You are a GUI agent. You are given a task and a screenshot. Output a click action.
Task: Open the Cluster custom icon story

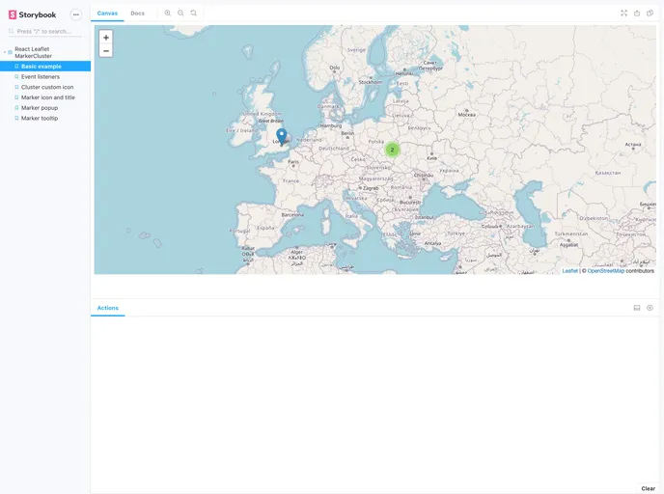coord(47,87)
